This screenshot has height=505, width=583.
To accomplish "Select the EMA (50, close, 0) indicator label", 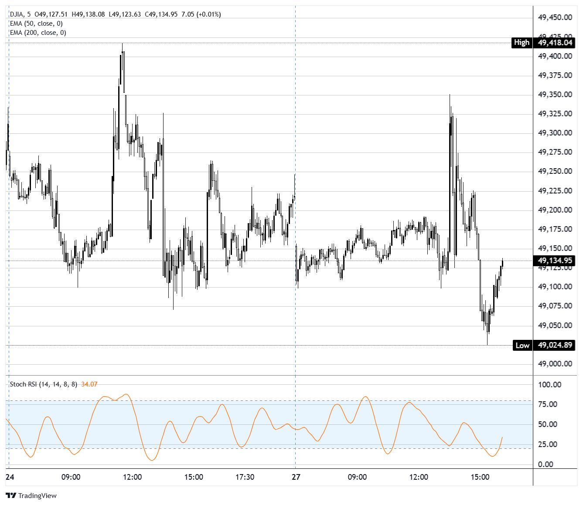I will [36, 24].
